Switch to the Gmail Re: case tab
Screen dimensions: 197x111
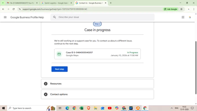22,3
